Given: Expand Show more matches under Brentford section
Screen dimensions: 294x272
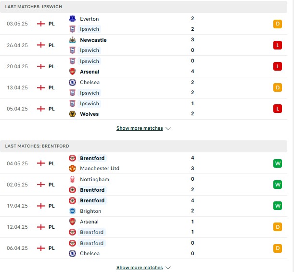Looking at the screenshot, I should coord(140,268).
